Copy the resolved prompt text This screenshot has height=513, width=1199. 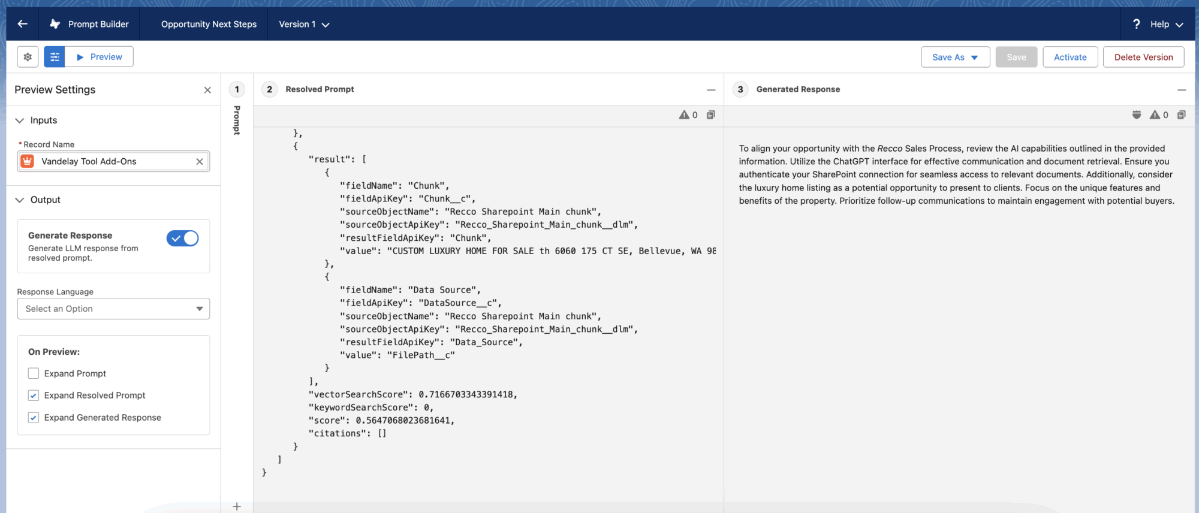click(710, 114)
